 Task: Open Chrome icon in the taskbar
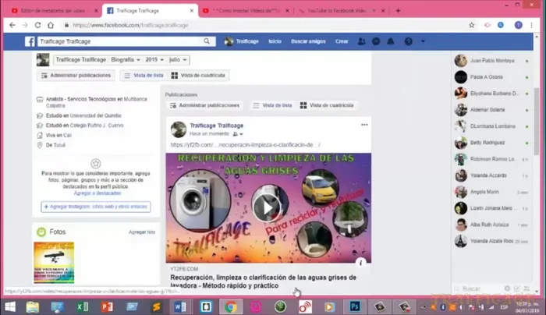(231, 307)
